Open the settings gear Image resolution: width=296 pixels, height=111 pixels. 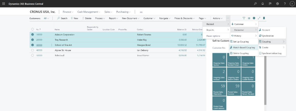click(x=277, y=4)
